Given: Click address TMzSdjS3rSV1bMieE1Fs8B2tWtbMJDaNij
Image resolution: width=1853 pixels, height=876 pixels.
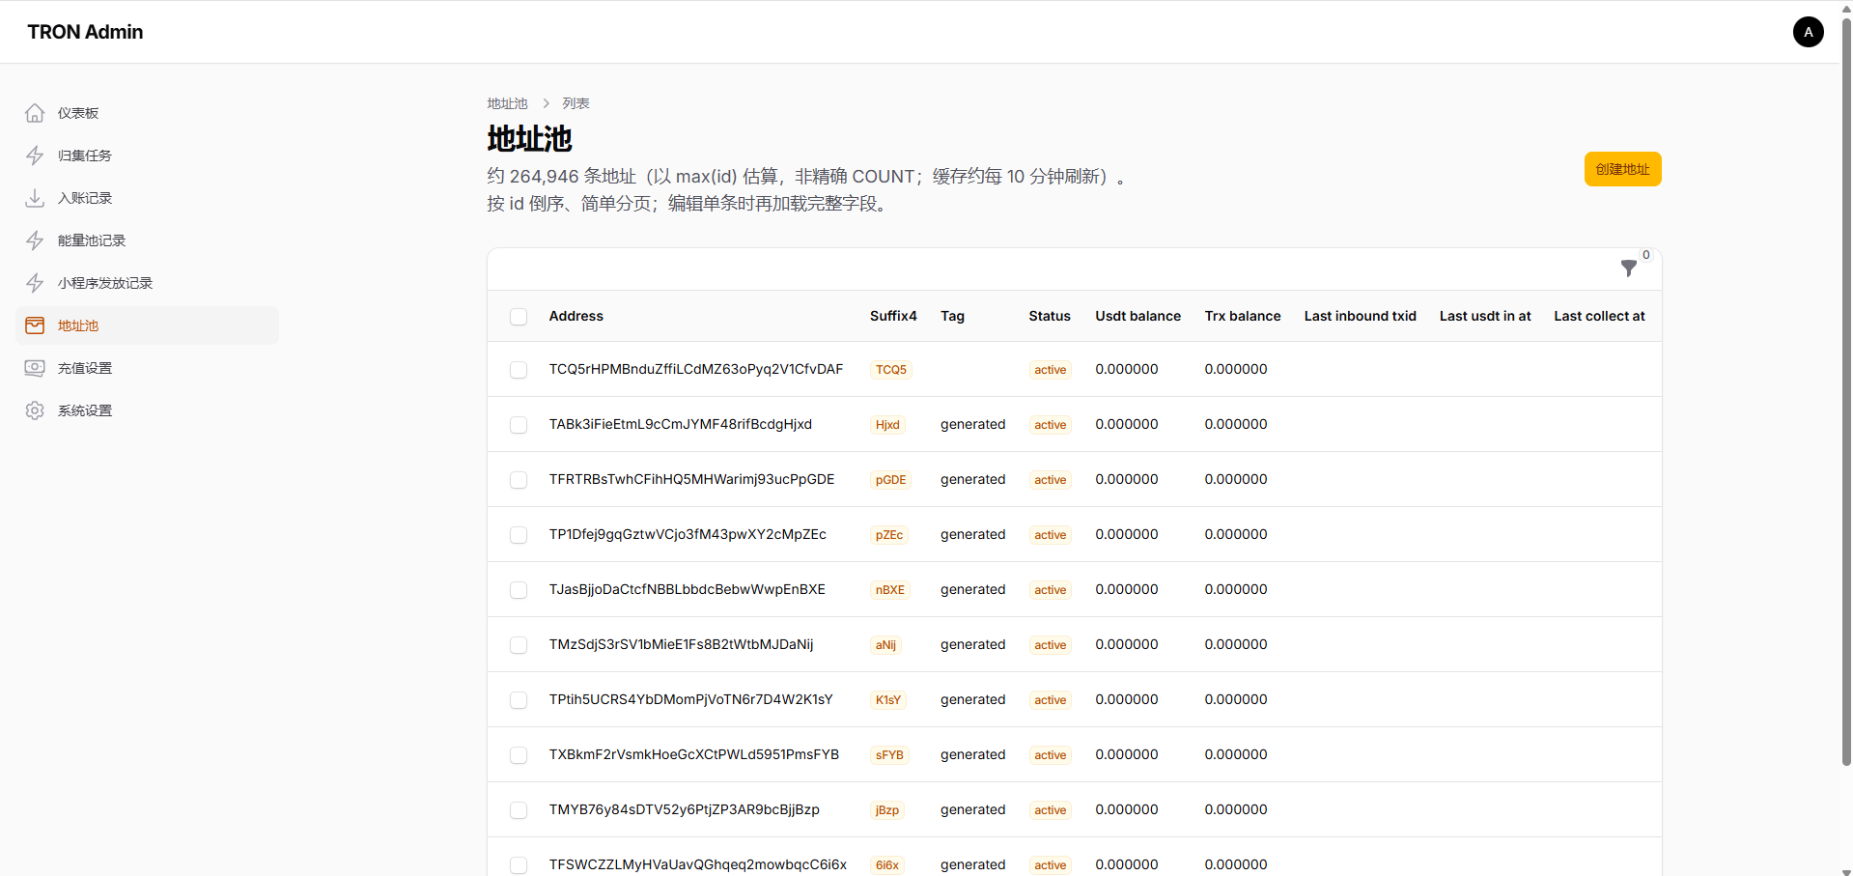Looking at the screenshot, I should 682,644.
